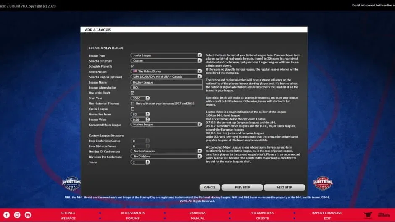The height and width of the screenshot is (222, 395).
Task: Click the developer logo in bottom-right corner
Action: click(x=384, y=215)
